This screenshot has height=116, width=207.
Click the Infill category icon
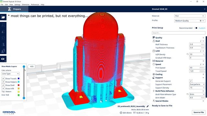[154, 51]
